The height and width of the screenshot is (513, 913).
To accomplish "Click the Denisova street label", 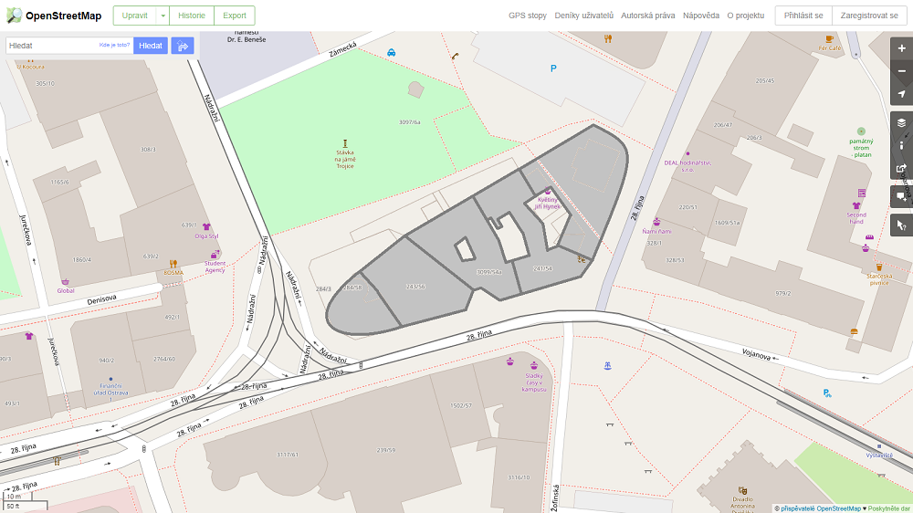I will [102, 300].
